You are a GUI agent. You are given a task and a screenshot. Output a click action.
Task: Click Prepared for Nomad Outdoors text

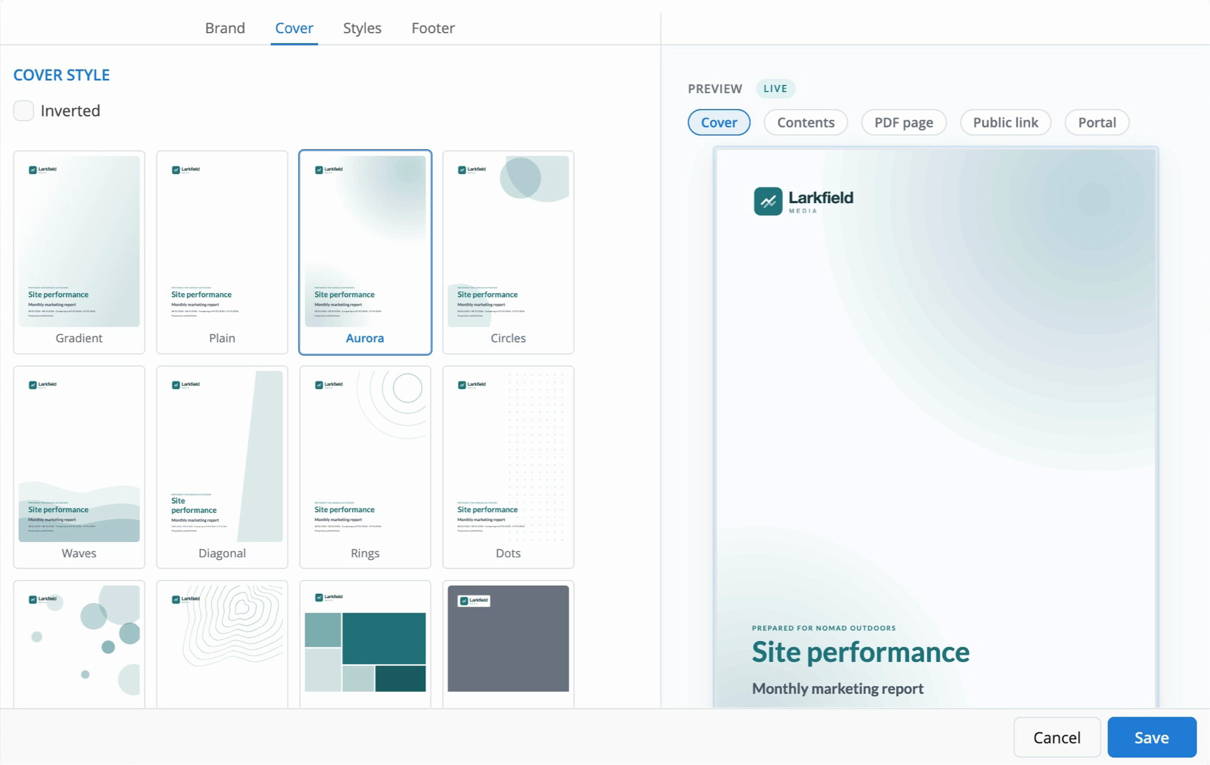[x=824, y=628]
